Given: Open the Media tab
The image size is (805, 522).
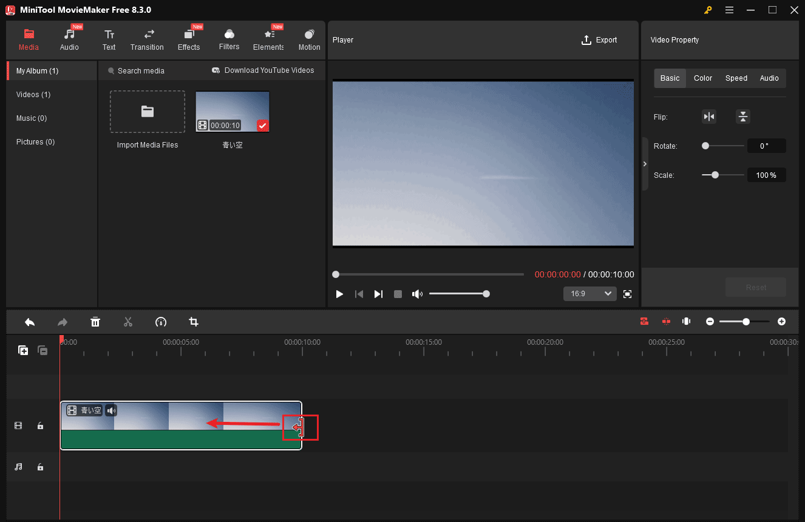Looking at the screenshot, I should pos(29,40).
